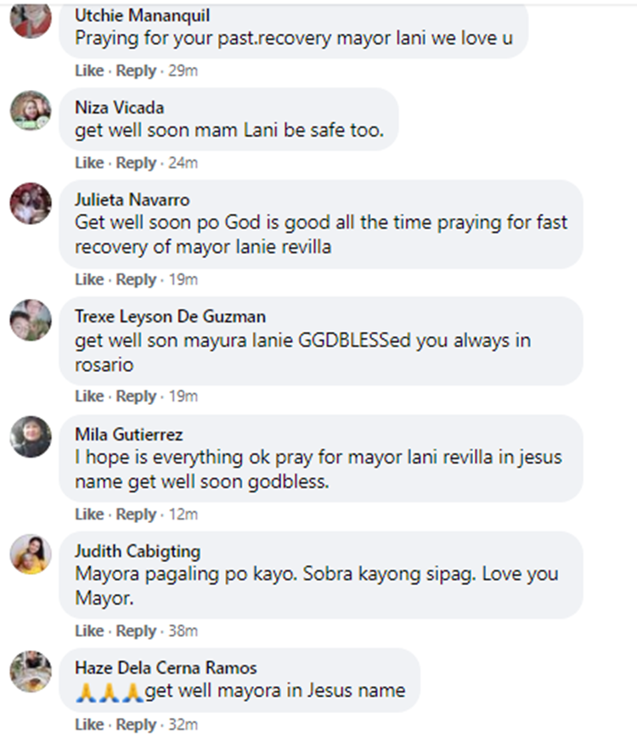
Task: Like Haze Dela Cerna Ramos's comment
Action: (89, 725)
